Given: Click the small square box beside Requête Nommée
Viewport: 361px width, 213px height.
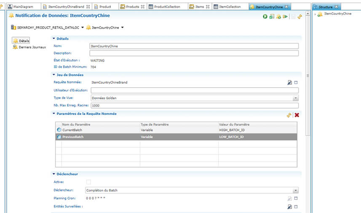Looking at the screenshot, I should coord(296,83).
